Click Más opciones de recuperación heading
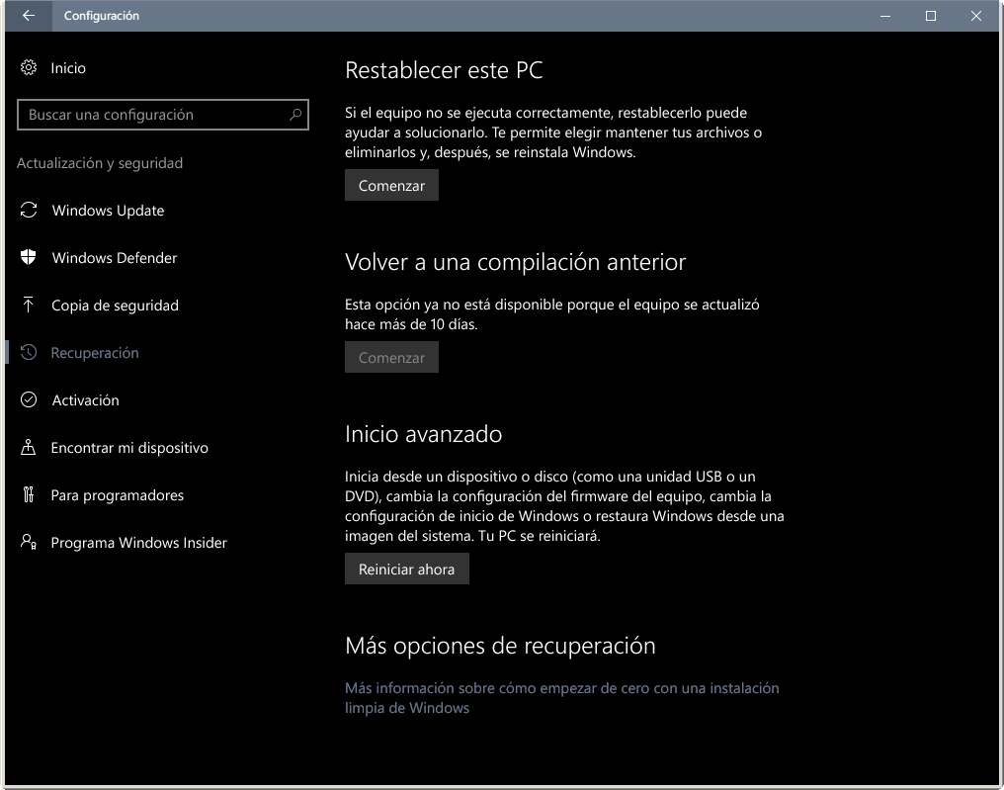1004x790 pixels. 500,646
